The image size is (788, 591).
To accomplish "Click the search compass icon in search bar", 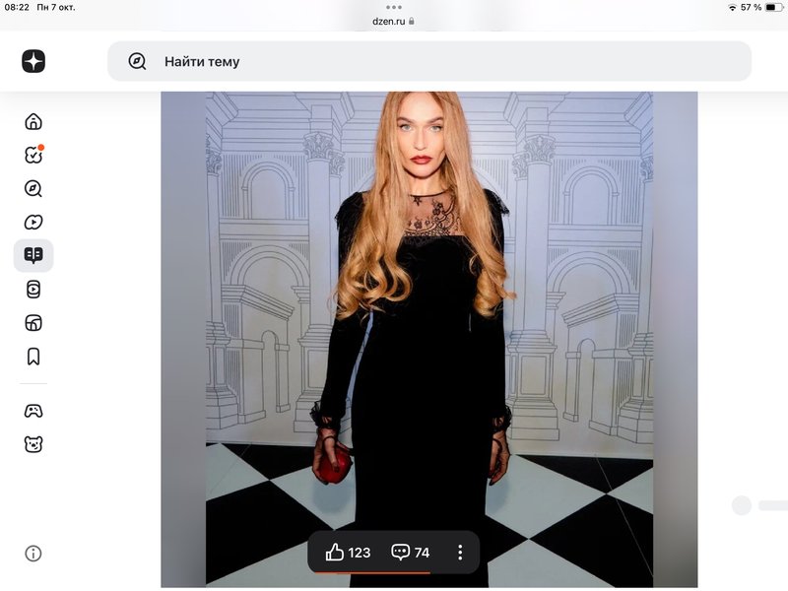I will [x=137, y=61].
